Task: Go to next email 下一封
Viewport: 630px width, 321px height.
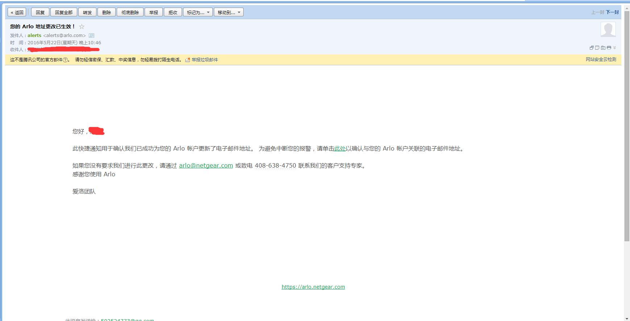Action: [x=612, y=12]
